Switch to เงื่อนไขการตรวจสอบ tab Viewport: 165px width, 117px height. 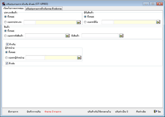13,8
